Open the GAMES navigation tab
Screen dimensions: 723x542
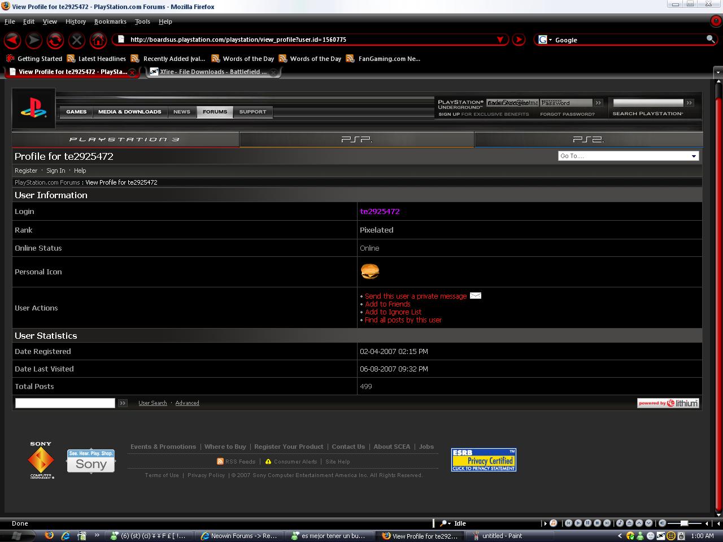tap(76, 112)
